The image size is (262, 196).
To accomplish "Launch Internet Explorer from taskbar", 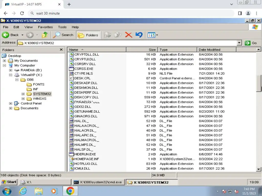I will [23, 191].
